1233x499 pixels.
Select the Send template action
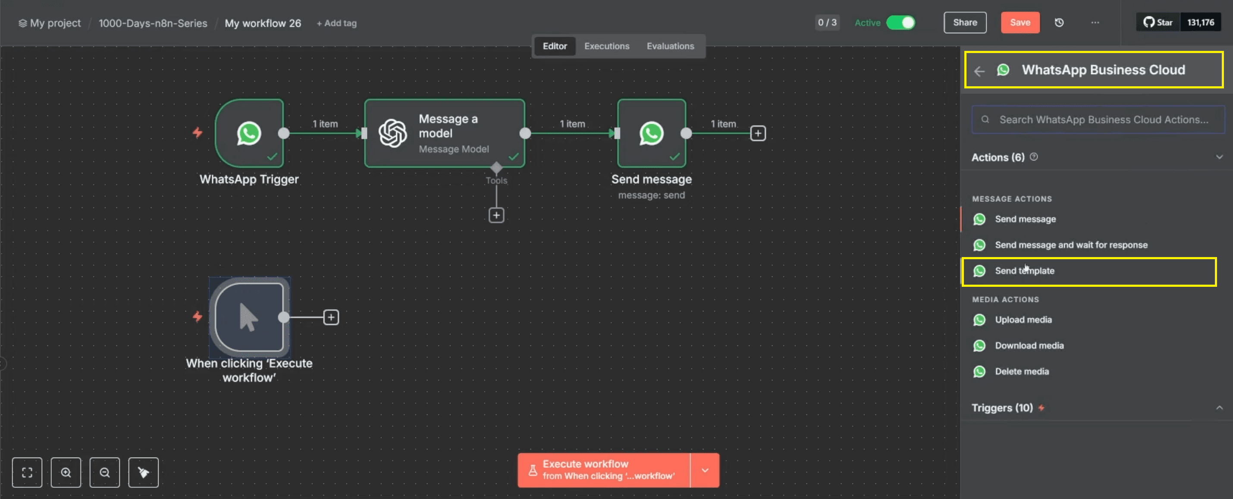pos(1024,271)
